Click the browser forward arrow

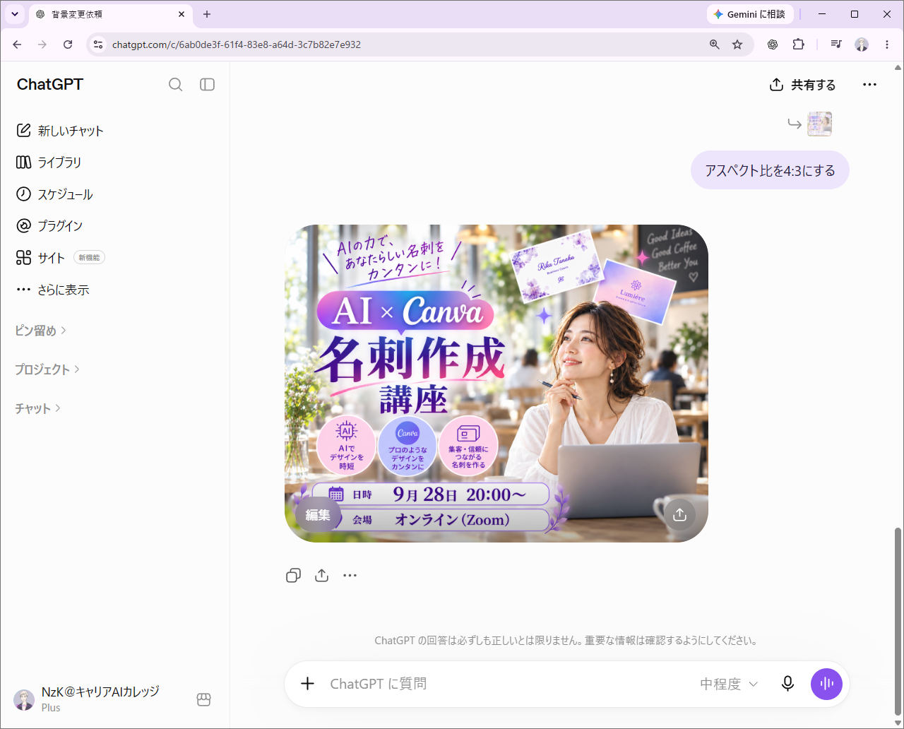(42, 45)
